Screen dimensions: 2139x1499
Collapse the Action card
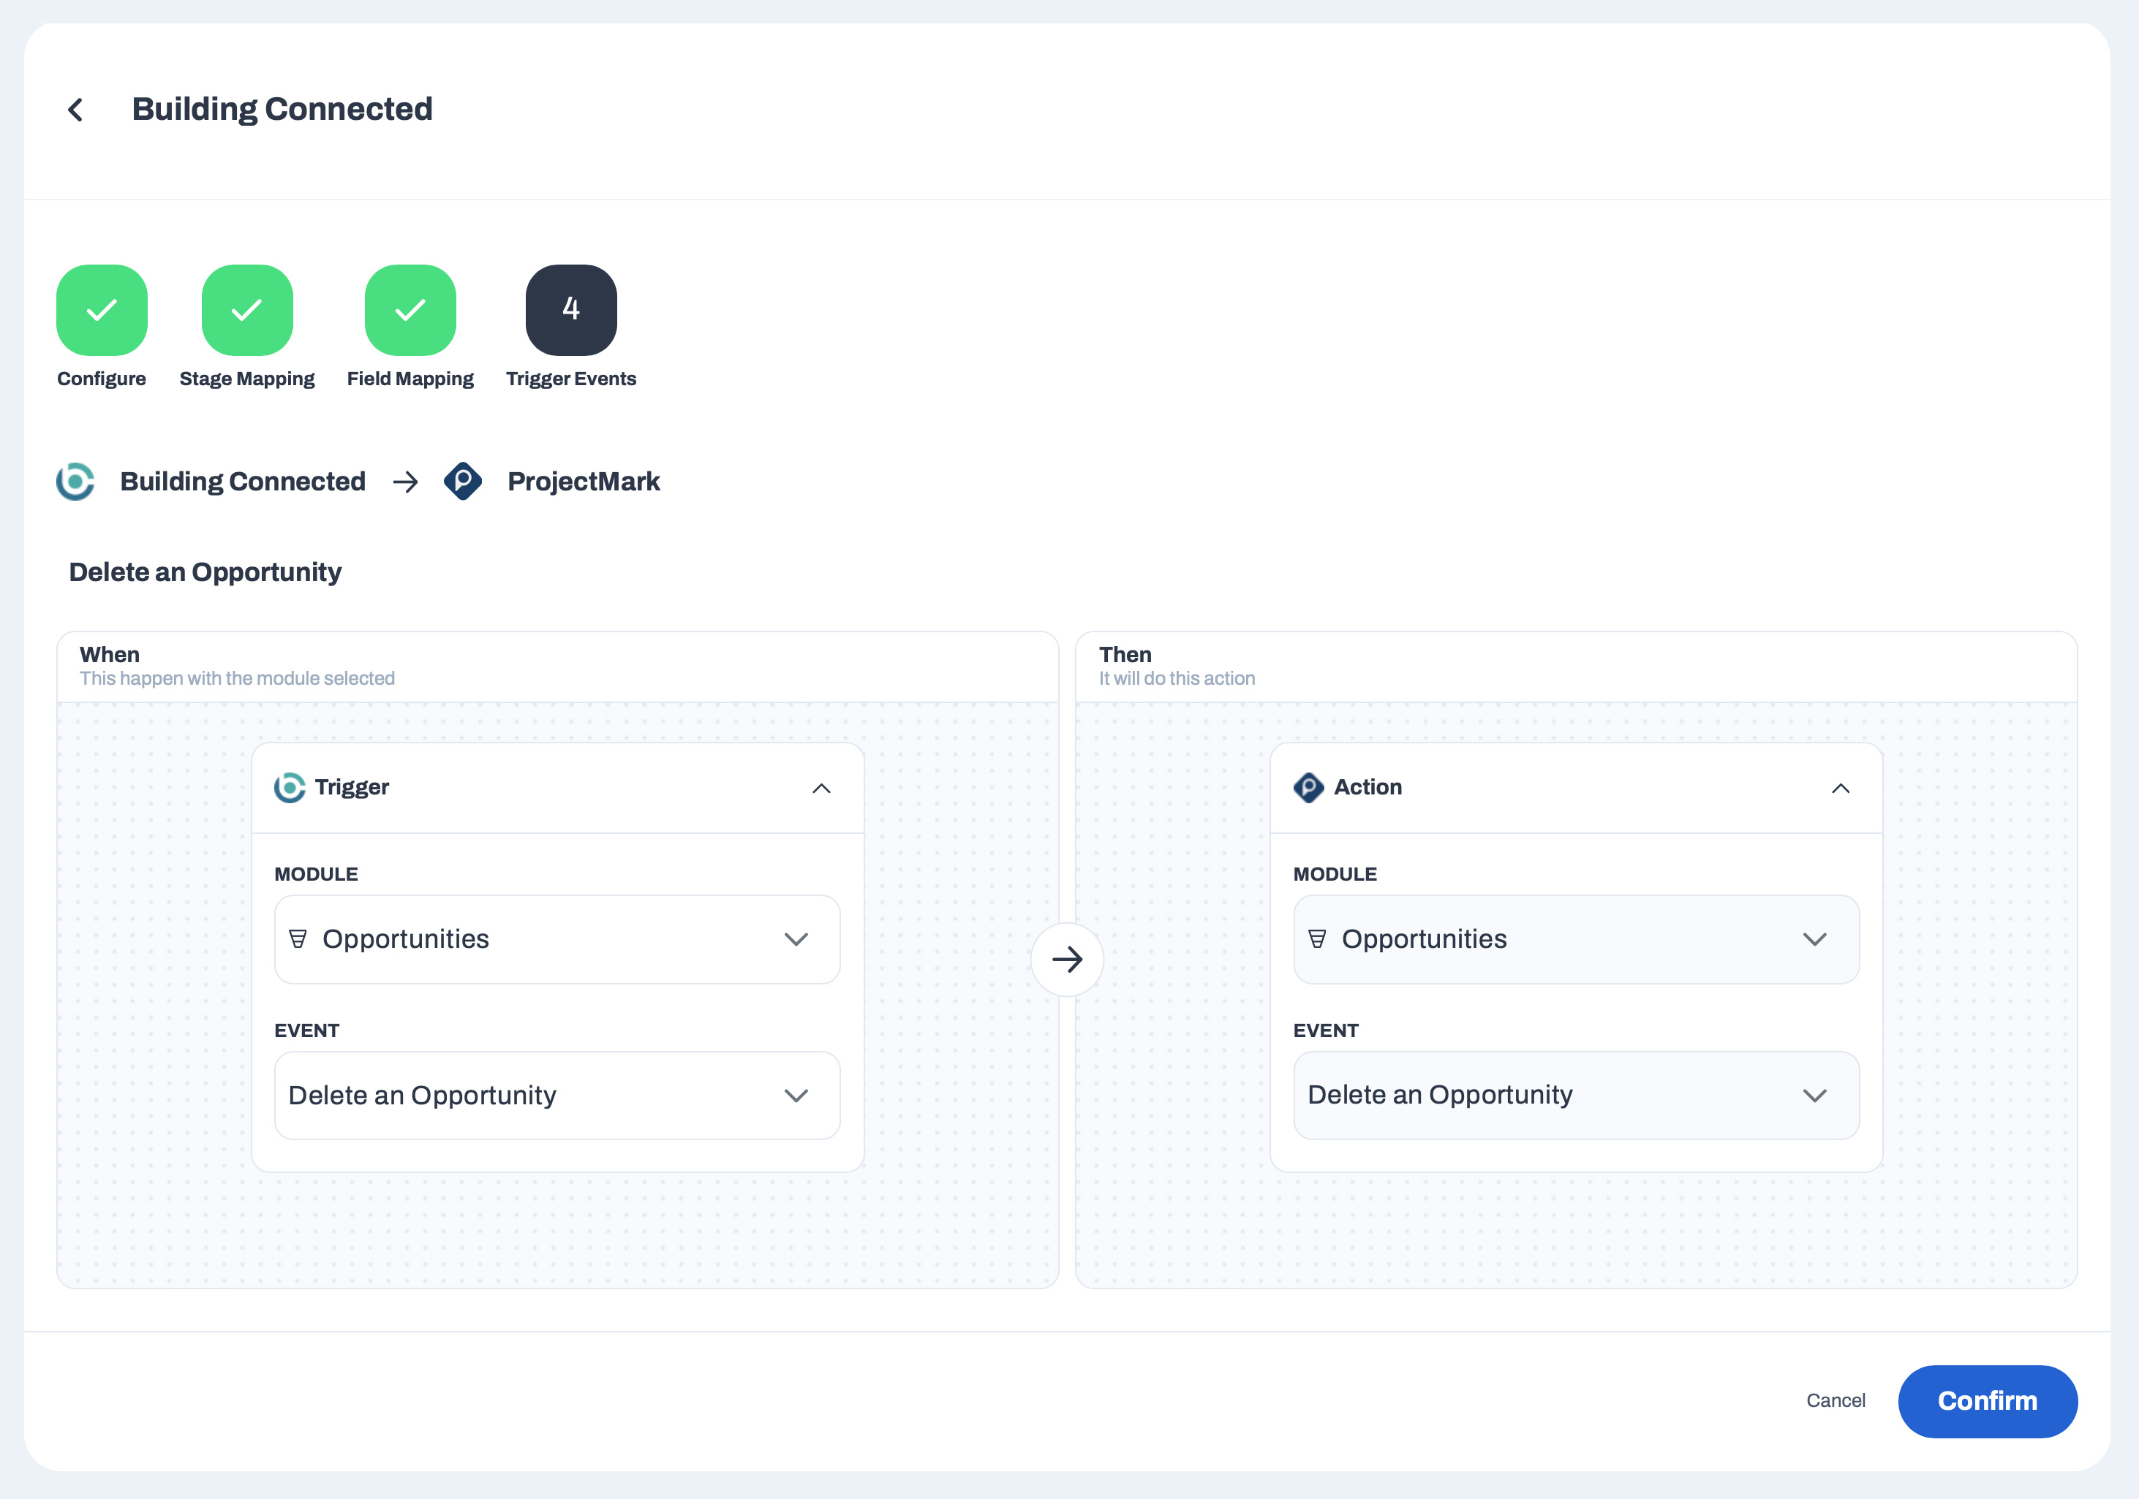(1840, 789)
